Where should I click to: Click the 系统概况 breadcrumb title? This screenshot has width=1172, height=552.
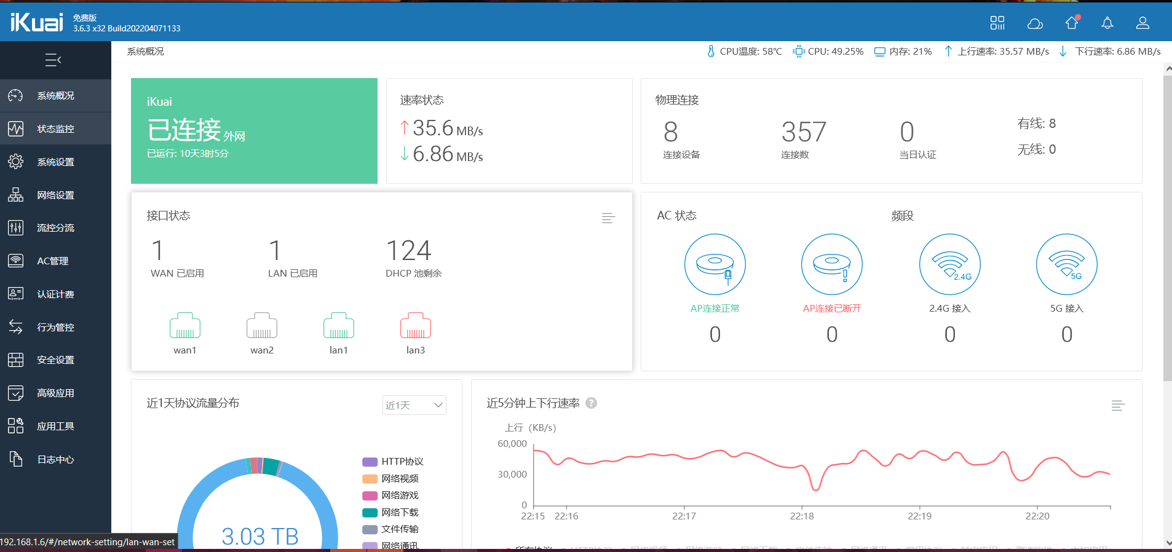tap(146, 52)
